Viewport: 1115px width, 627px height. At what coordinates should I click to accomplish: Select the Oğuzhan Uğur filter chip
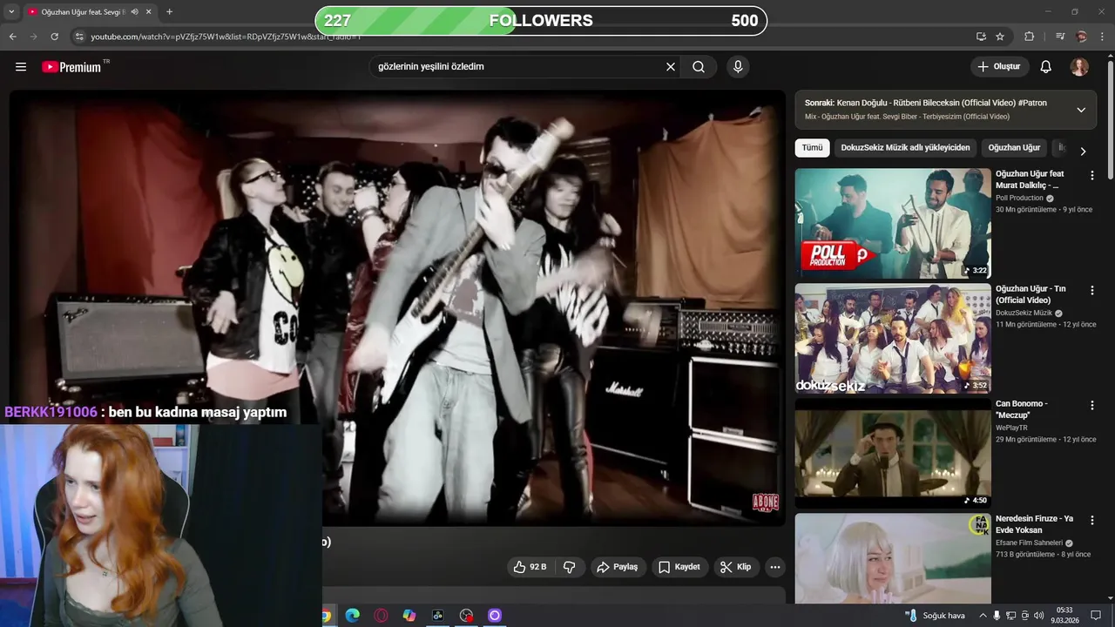(1014, 148)
